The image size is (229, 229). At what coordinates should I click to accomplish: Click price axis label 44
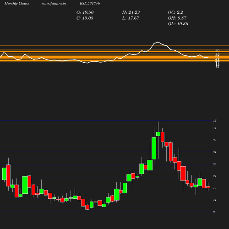tap(215, 128)
